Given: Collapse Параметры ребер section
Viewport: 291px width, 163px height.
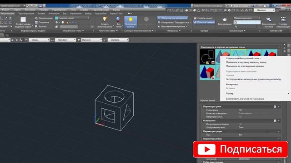Looking at the screenshot, I should (279, 139).
